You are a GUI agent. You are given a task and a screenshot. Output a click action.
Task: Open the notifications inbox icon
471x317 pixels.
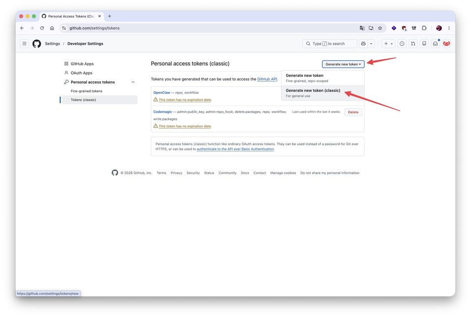(x=435, y=44)
